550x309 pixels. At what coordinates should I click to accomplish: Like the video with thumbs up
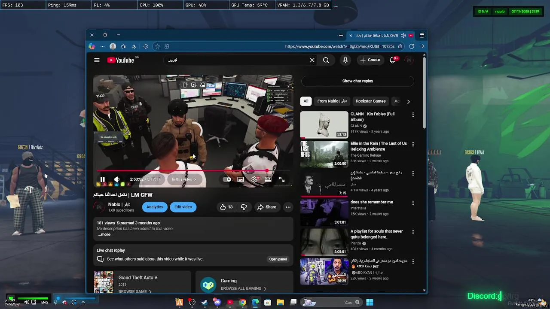[226, 207]
